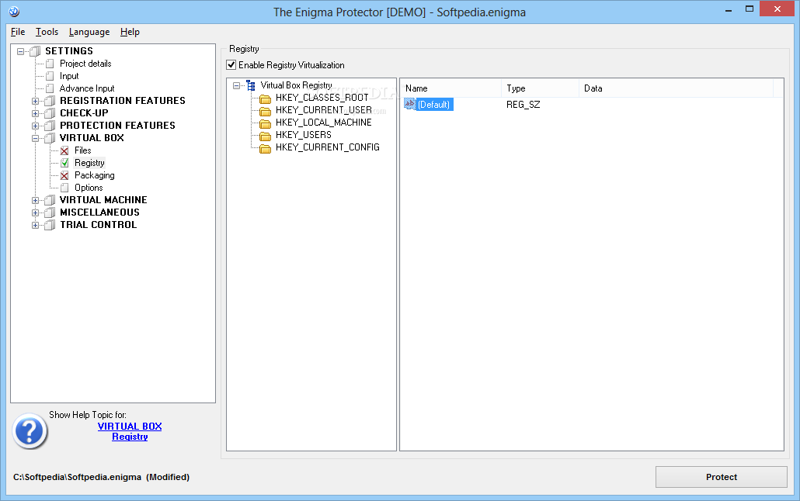Expand TRIAL CONTROL node
This screenshot has height=501, width=800.
coord(35,225)
